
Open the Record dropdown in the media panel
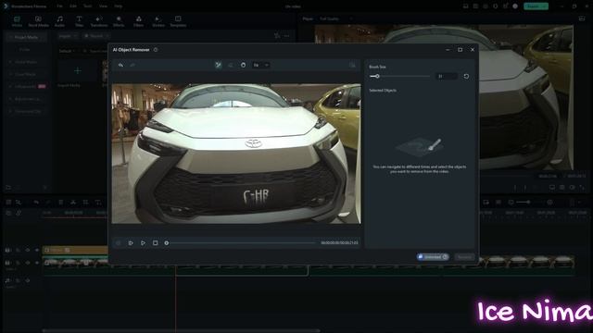[96, 36]
